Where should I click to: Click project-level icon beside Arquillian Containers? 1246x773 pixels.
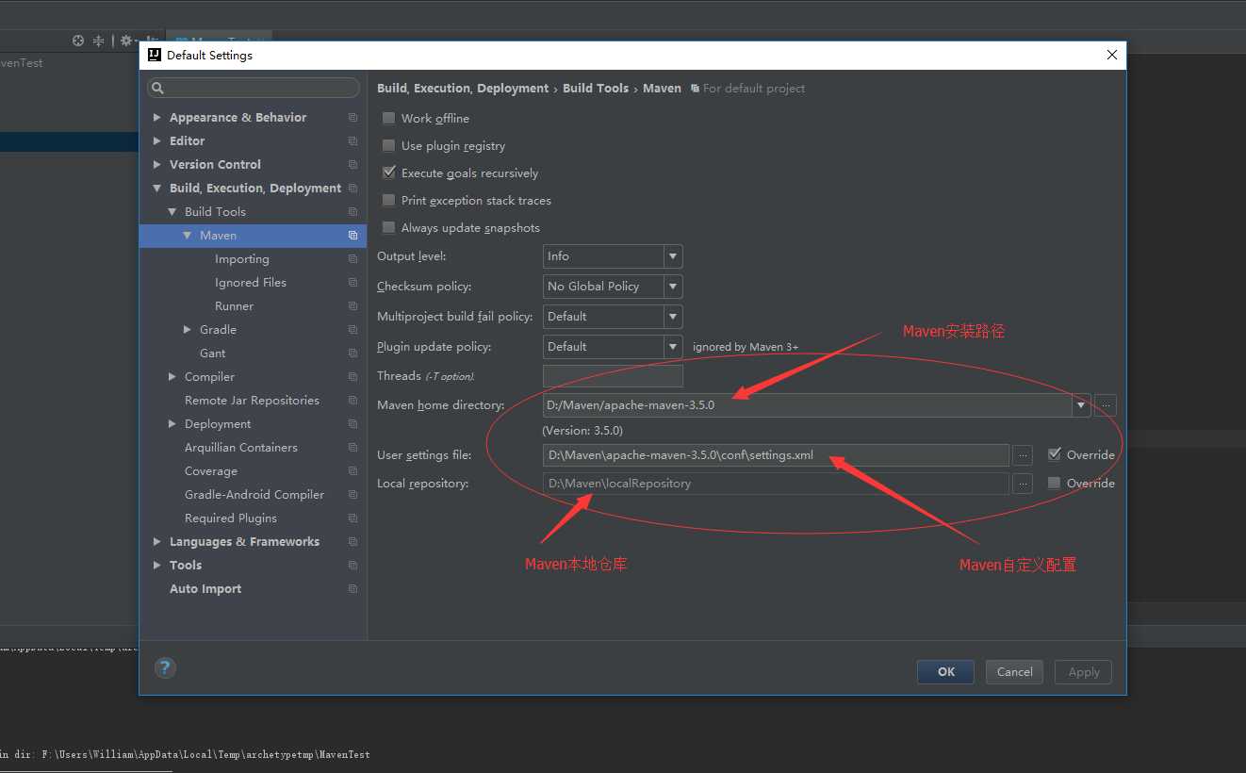point(352,448)
